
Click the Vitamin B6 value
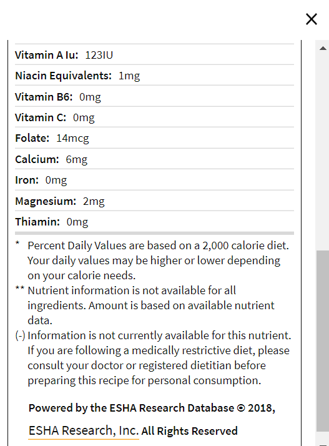[x=90, y=97]
